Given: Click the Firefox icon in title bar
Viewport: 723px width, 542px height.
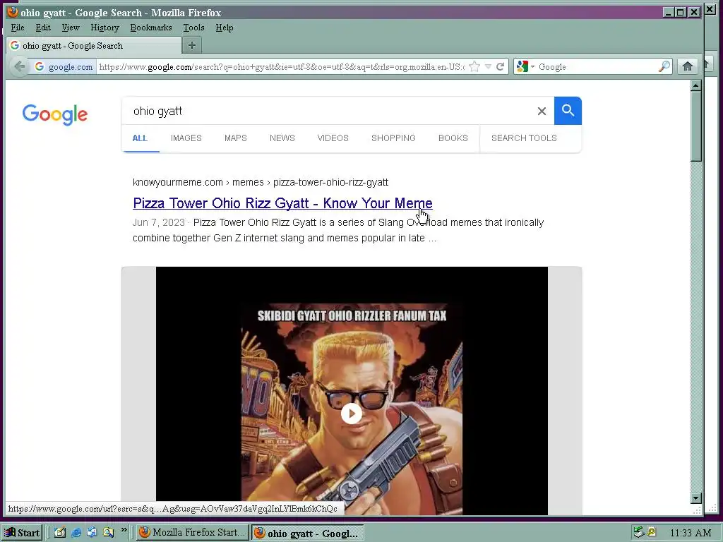Looking at the screenshot, I should [x=13, y=12].
